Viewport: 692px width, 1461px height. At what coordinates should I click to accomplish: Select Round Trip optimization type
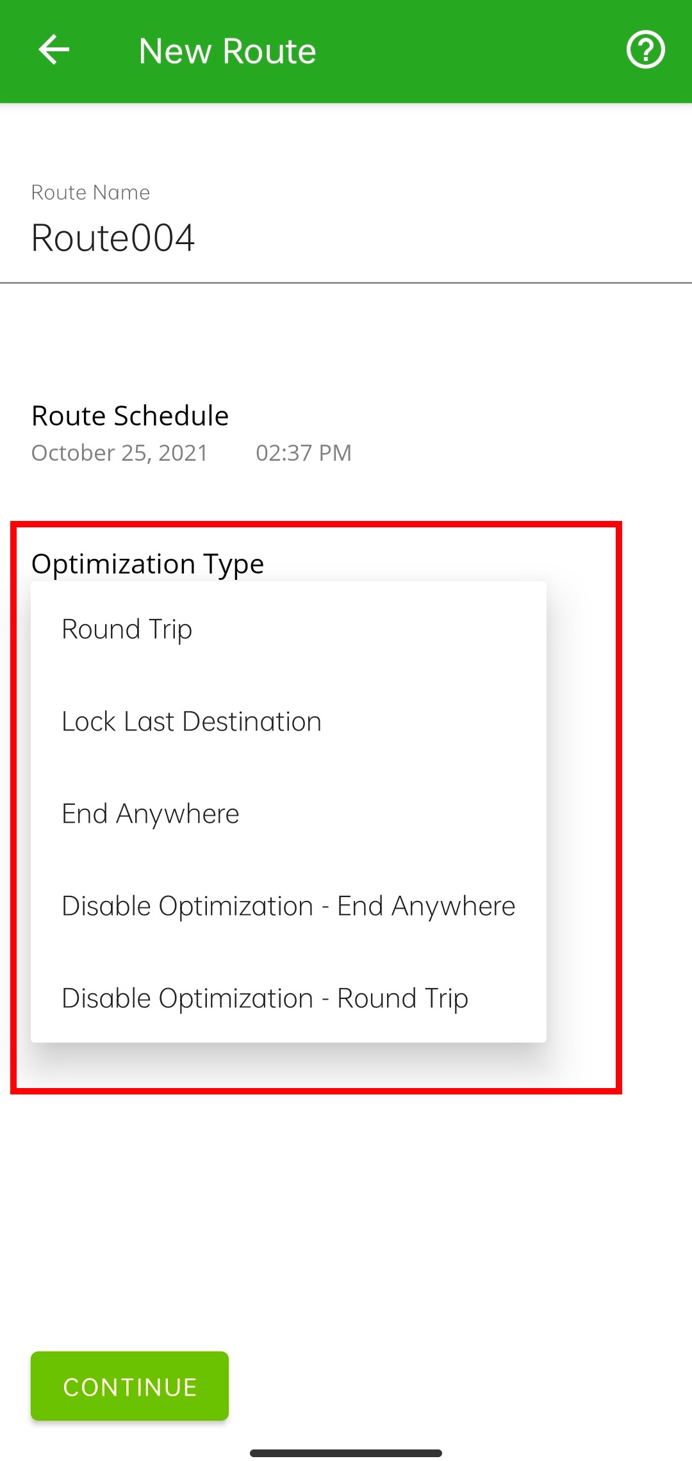tap(288, 629)
